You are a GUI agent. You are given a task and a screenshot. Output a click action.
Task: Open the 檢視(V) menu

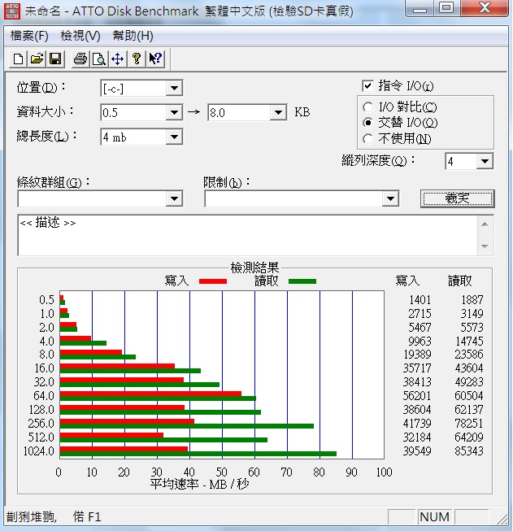coord(80,36)
